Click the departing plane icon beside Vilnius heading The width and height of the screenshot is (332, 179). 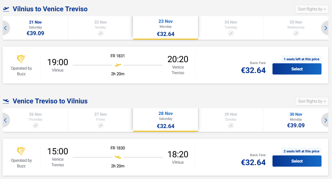click(x=6, y=9)
